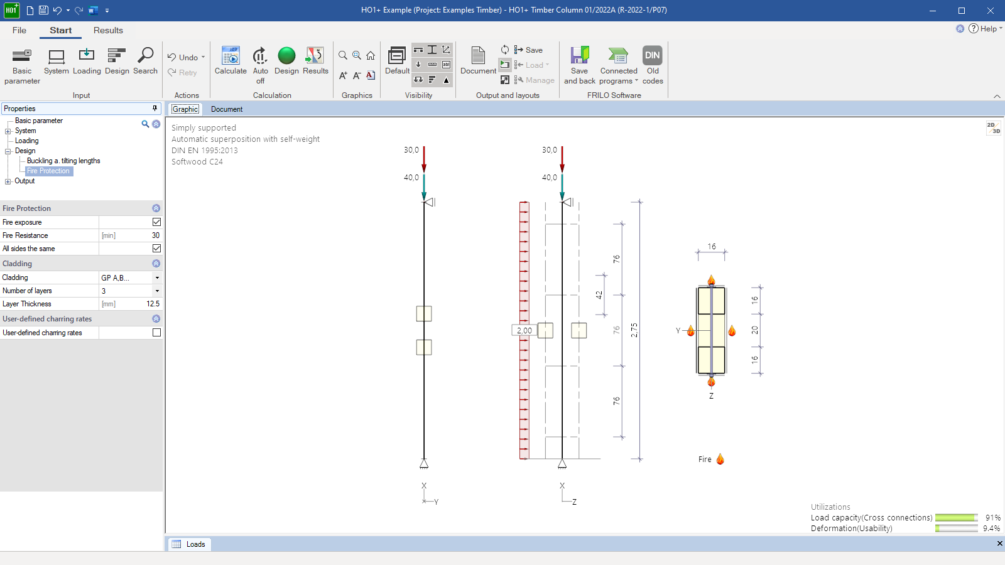Collapse the Fire Protection section
This screenshot has height=565, width=1005.
coord(156,208)
